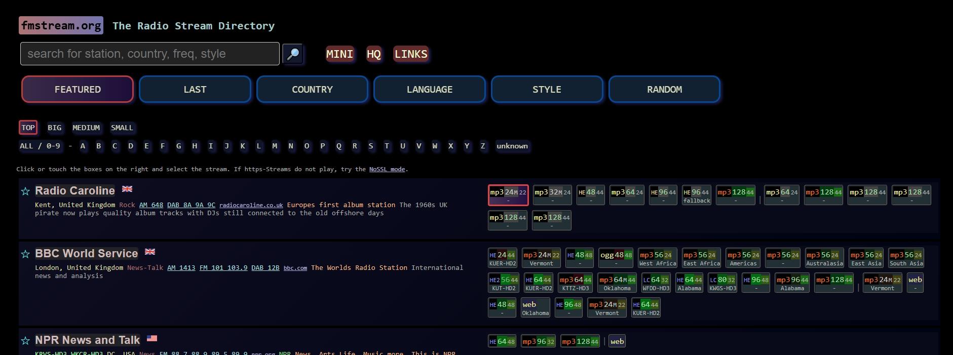Play NPR mp3 96 32 stream
The height and width of the screenshot is (355, 953).
(x=539, y=341)
